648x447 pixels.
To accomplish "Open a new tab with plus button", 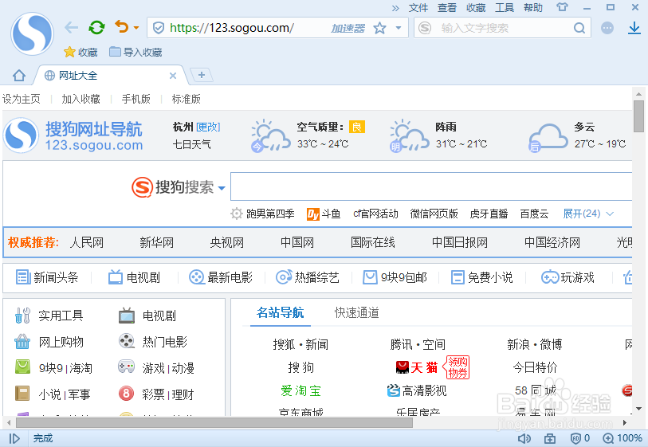I will click(202, 75).
